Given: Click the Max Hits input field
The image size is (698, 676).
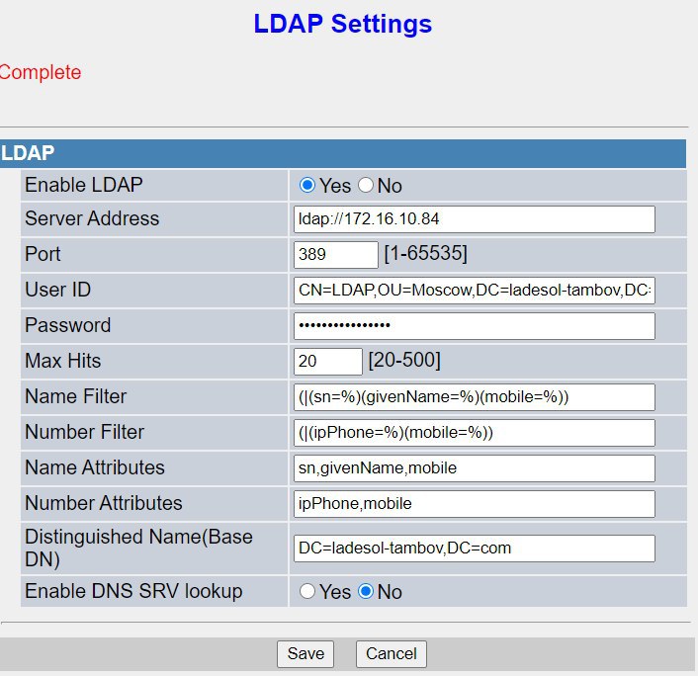Looking at the screenshot, I should [327, 362].
